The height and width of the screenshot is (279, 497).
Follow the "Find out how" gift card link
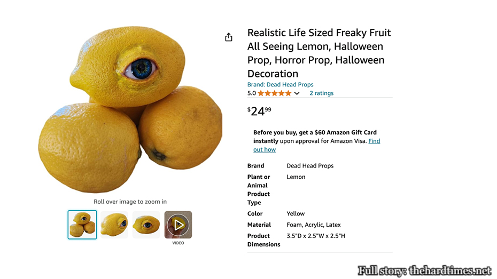pyautogui.click(x=374, y=141)
